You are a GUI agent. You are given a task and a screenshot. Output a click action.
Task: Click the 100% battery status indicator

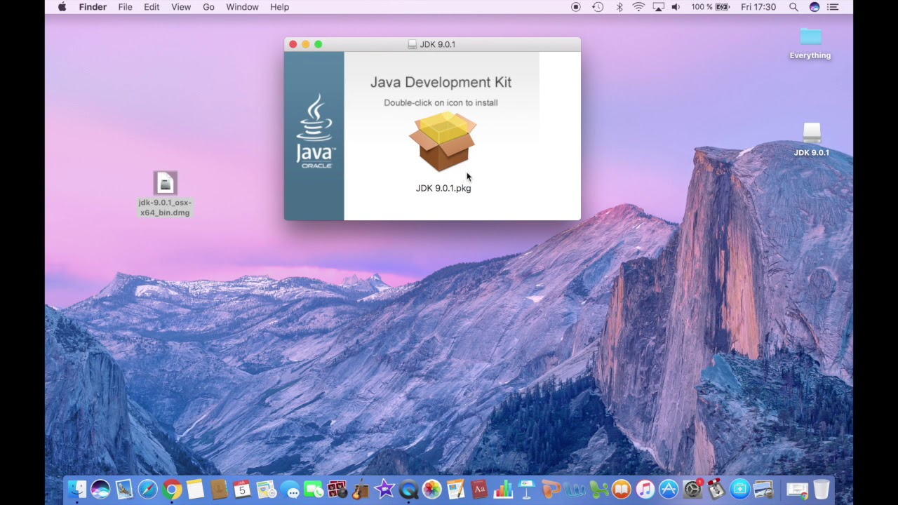pyautogui.click(x=710, y=7)
